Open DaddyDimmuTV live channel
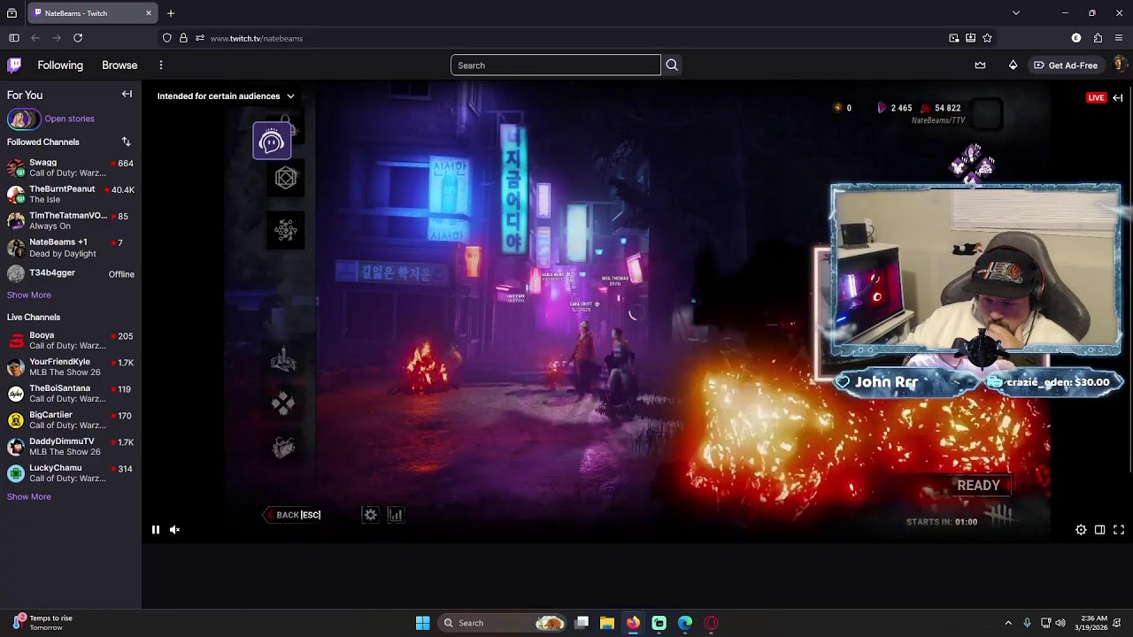Image resolution: width=1133 pixels, height=637 pixels. 71,446
